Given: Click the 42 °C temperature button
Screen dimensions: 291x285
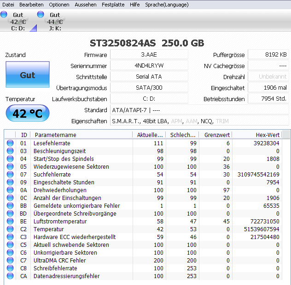Looking at the screenshot, I should tap(28, 113).
